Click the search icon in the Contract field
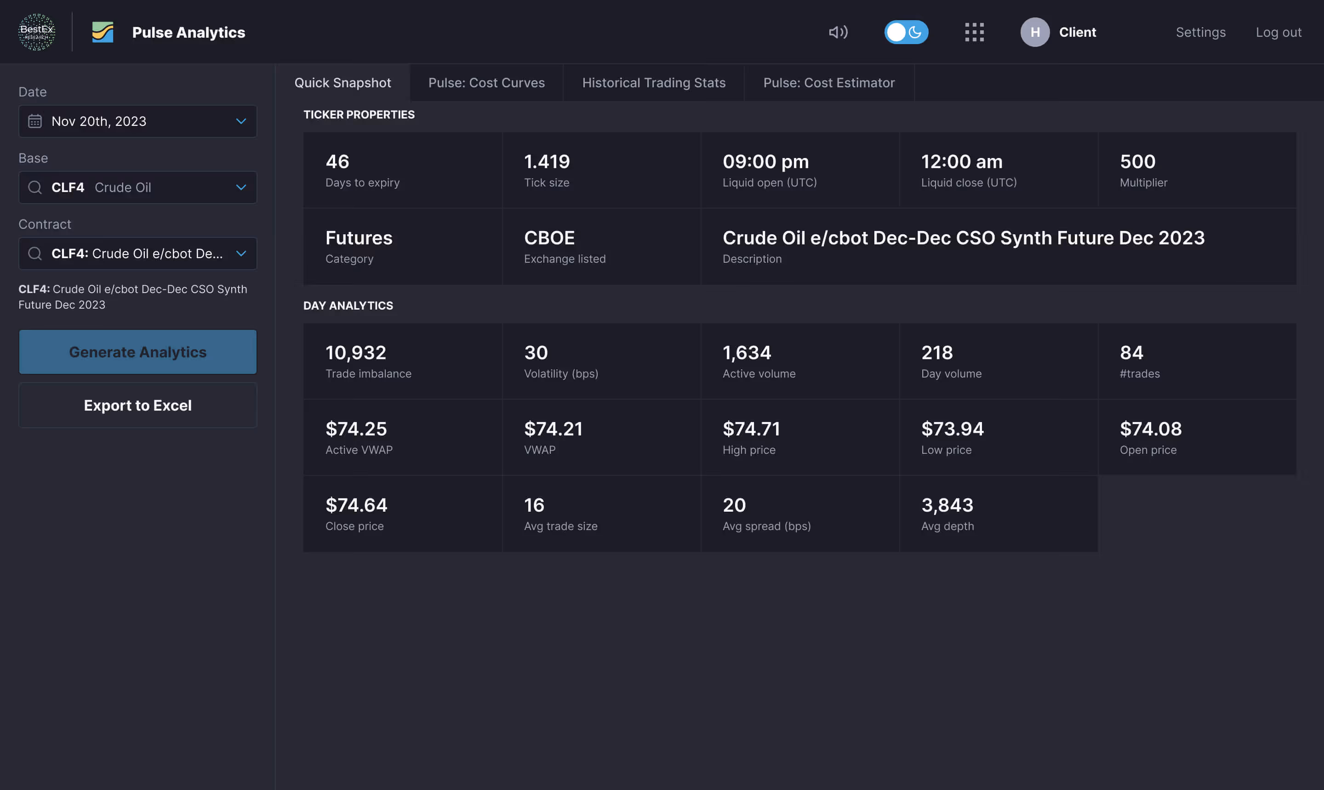The image size is (1324, 790). coord(35,254)
